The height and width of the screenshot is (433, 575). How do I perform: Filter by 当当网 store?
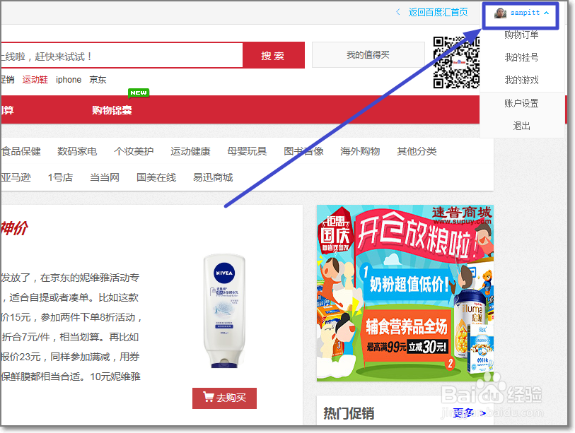point(105,178)
